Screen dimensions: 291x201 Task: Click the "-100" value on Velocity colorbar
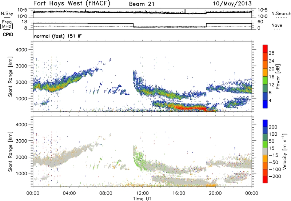[x=275, y=169]
